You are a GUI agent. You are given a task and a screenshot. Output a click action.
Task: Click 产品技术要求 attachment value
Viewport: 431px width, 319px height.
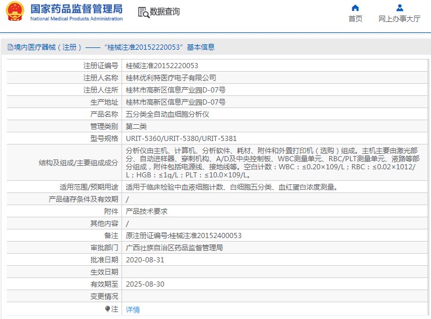(146, 212)
